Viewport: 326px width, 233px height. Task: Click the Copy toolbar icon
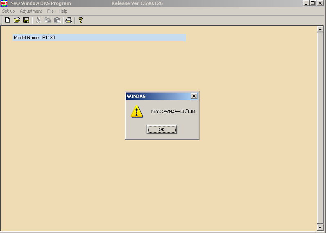tap(48, 20)
